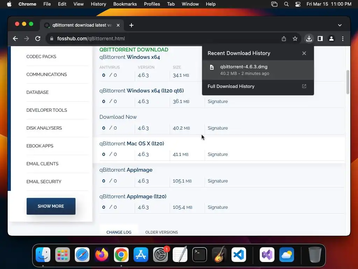
Task: Open Full Download History link
Action: 231,86
